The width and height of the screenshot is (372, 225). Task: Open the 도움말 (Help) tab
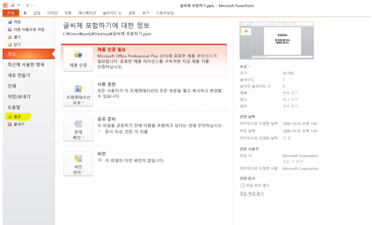[14, 107]
